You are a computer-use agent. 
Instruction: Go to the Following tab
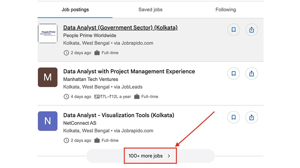click(226, 10)
